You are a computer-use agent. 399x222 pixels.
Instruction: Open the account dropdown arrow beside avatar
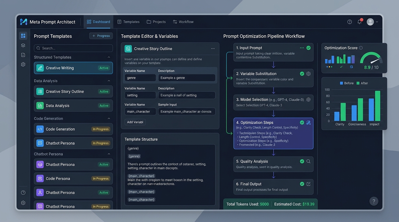point(377,22)
